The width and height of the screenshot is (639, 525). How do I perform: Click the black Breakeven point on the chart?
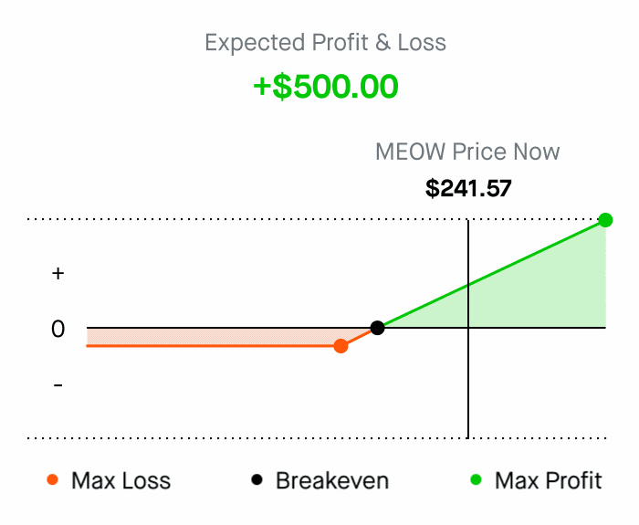click(377, 328)
